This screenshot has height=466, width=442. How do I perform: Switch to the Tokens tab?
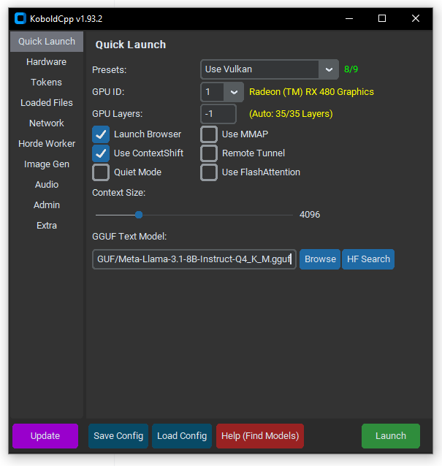(47, 83)
